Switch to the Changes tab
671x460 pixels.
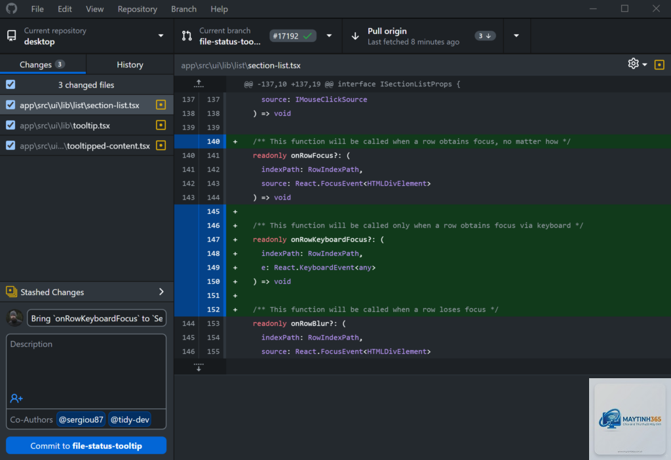(43, 65)
